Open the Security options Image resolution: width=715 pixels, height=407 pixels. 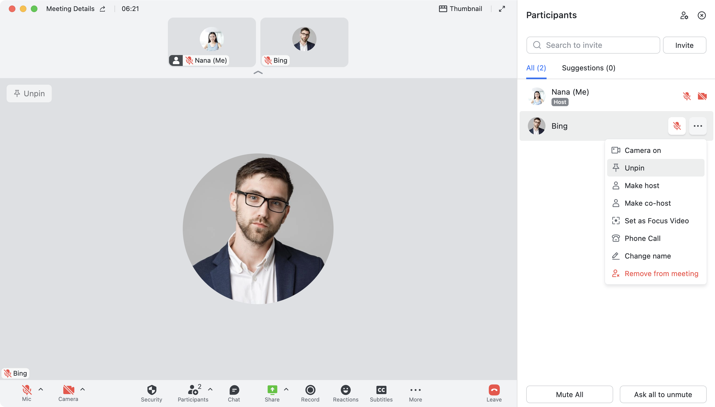point(151,391)
